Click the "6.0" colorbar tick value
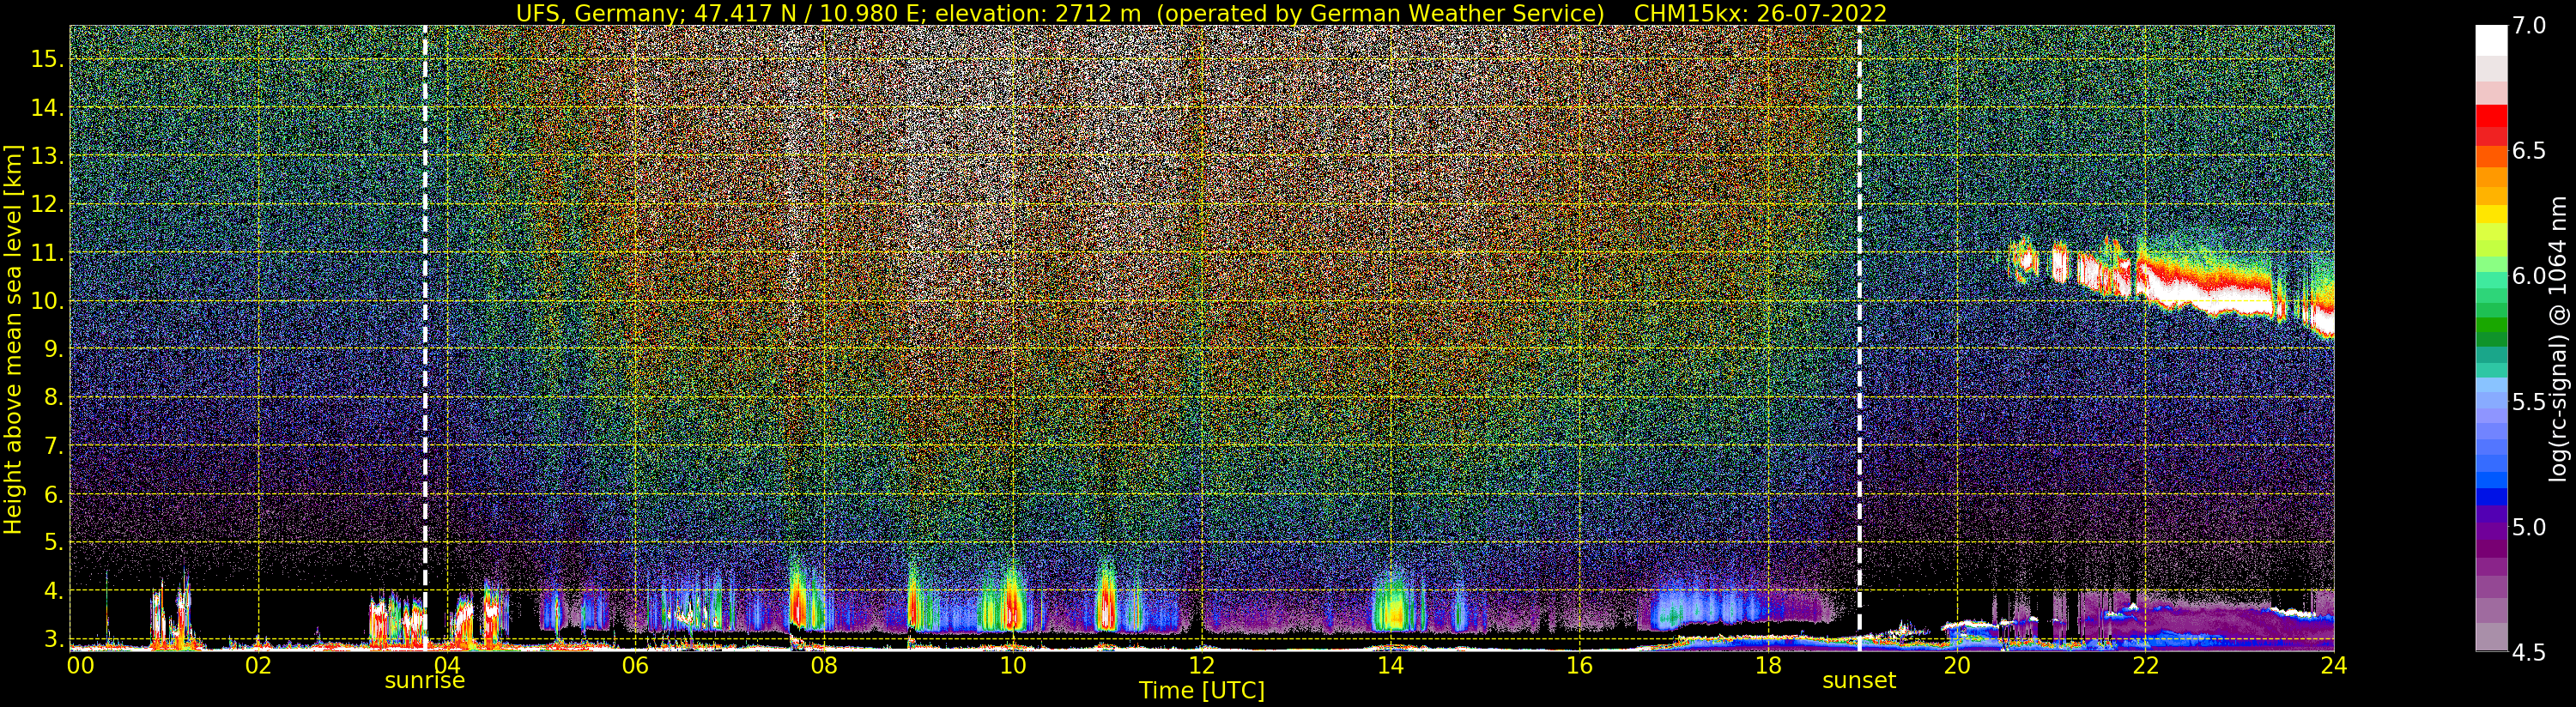2576x707 pixels. 2529,276
